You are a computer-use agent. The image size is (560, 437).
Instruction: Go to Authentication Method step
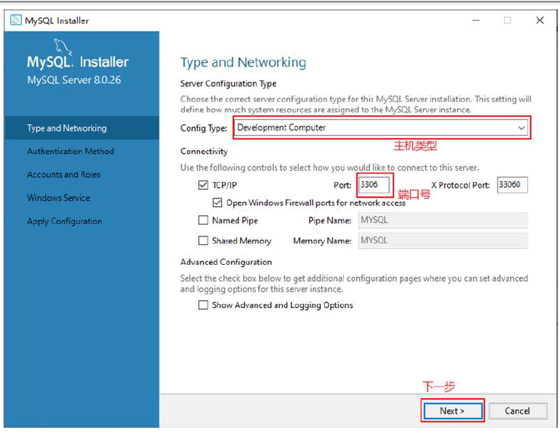pos(70,152)
